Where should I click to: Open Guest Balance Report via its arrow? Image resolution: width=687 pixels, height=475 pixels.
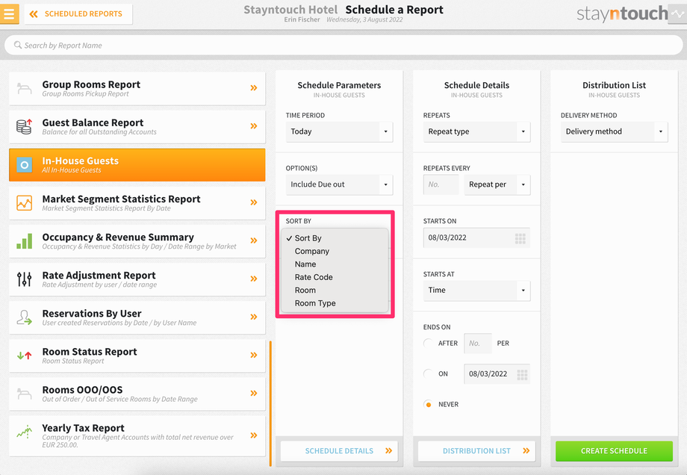(x=254, y=126)
